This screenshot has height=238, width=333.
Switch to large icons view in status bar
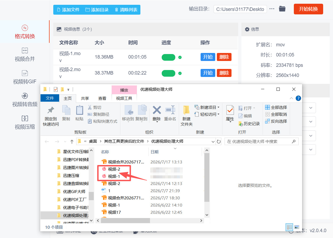click(297, 227)
